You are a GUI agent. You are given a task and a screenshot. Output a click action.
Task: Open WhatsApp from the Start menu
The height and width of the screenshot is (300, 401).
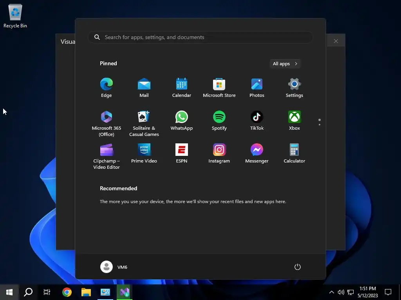coord(182,120)
